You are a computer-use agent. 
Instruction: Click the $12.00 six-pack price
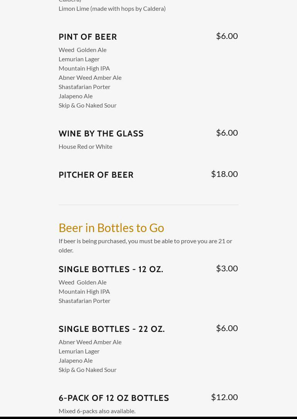coord(224,397)
